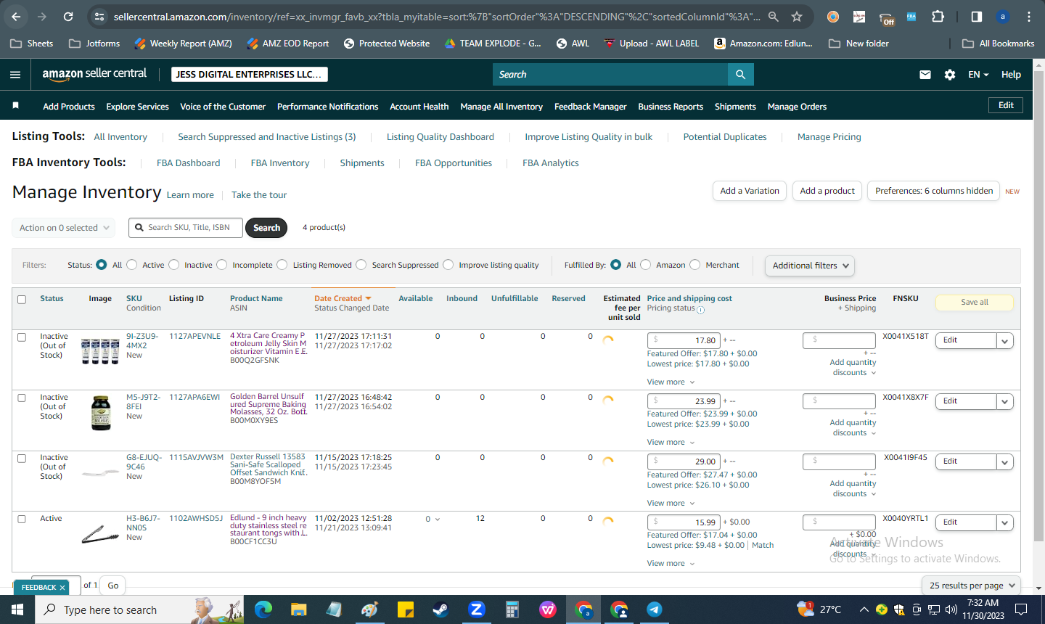
Task: Reload the current browser page
Action: 68,16
